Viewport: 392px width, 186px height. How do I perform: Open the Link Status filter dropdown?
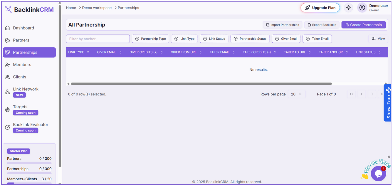(x=214, y=39)
